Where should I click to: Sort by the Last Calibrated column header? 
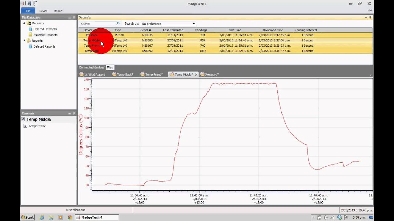[x=173, y=30]
